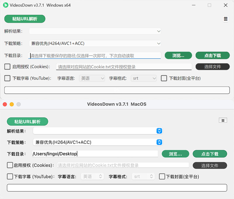
Task: Click the 下载目录 path field in the Windows window
Action: (94, 55)
